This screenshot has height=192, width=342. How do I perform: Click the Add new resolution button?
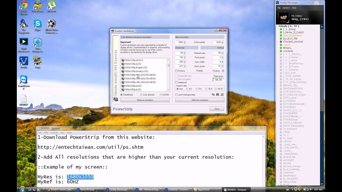coord(200,100)
